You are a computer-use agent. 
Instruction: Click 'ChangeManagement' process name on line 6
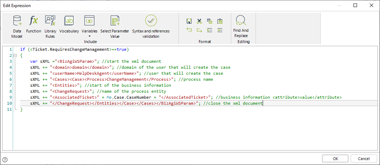click(x=126, y=79)
